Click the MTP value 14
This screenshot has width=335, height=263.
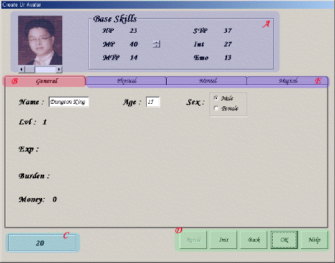[134, 58]
